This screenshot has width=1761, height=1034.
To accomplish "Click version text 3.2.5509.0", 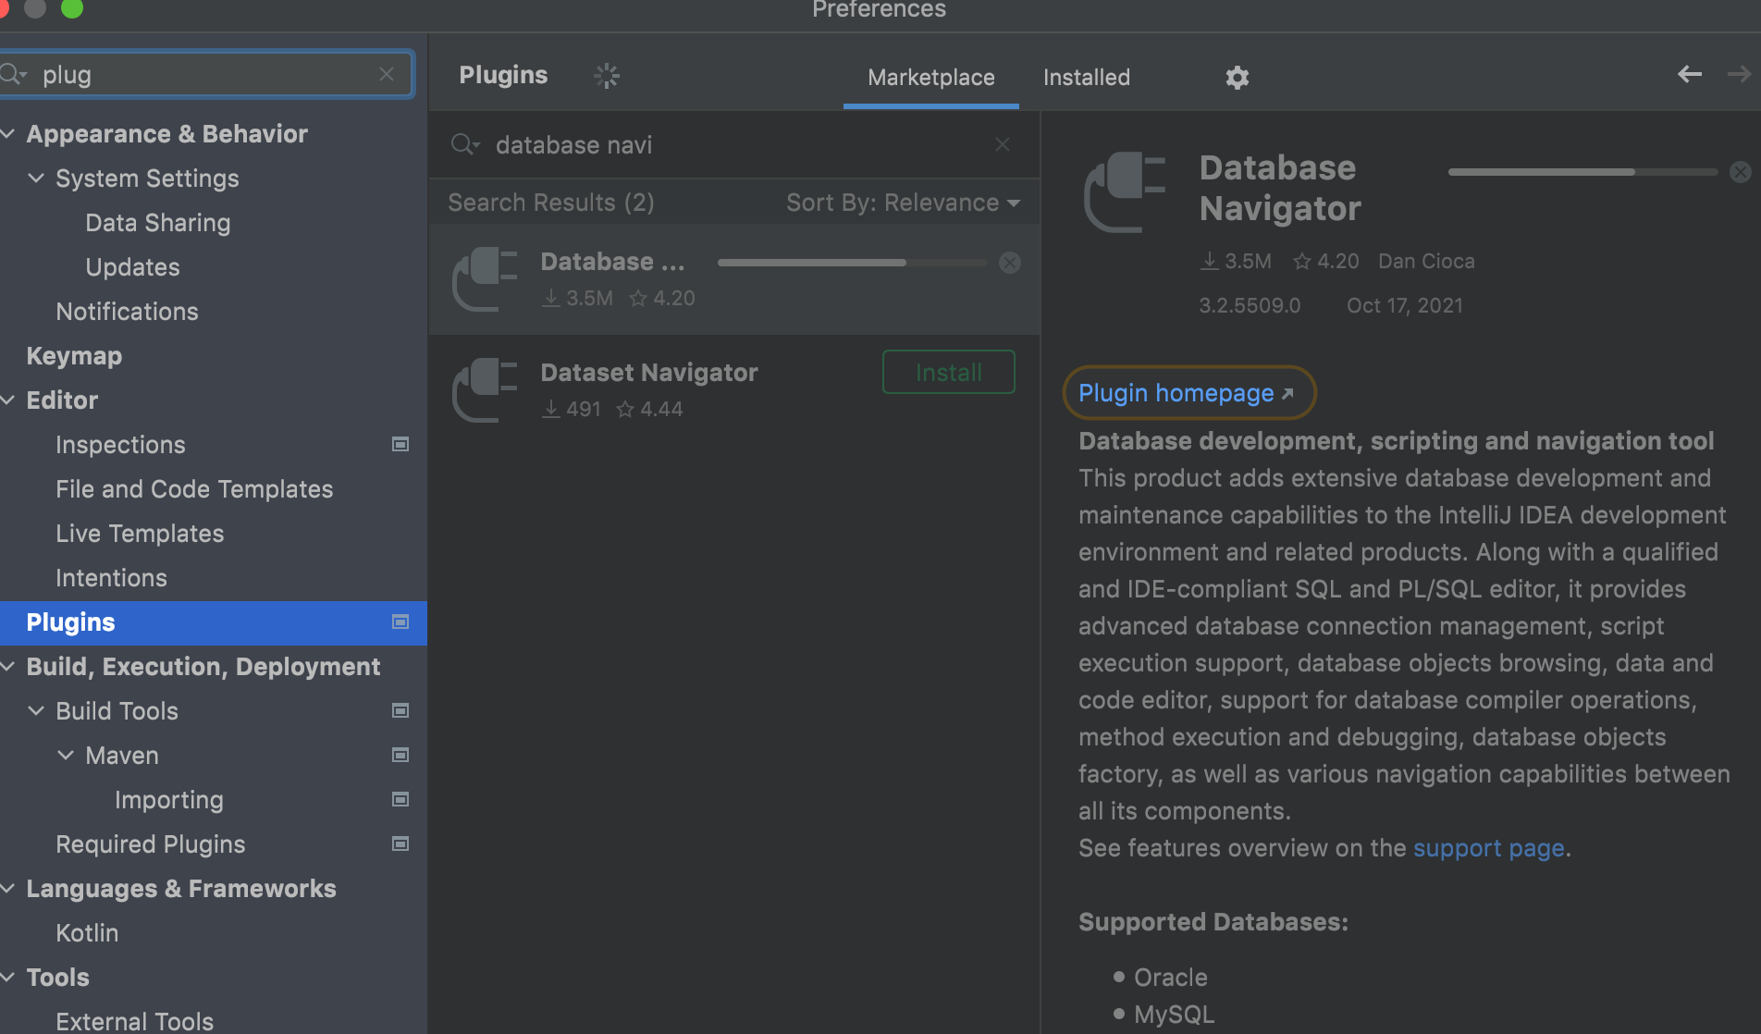I will point(1250,306).
